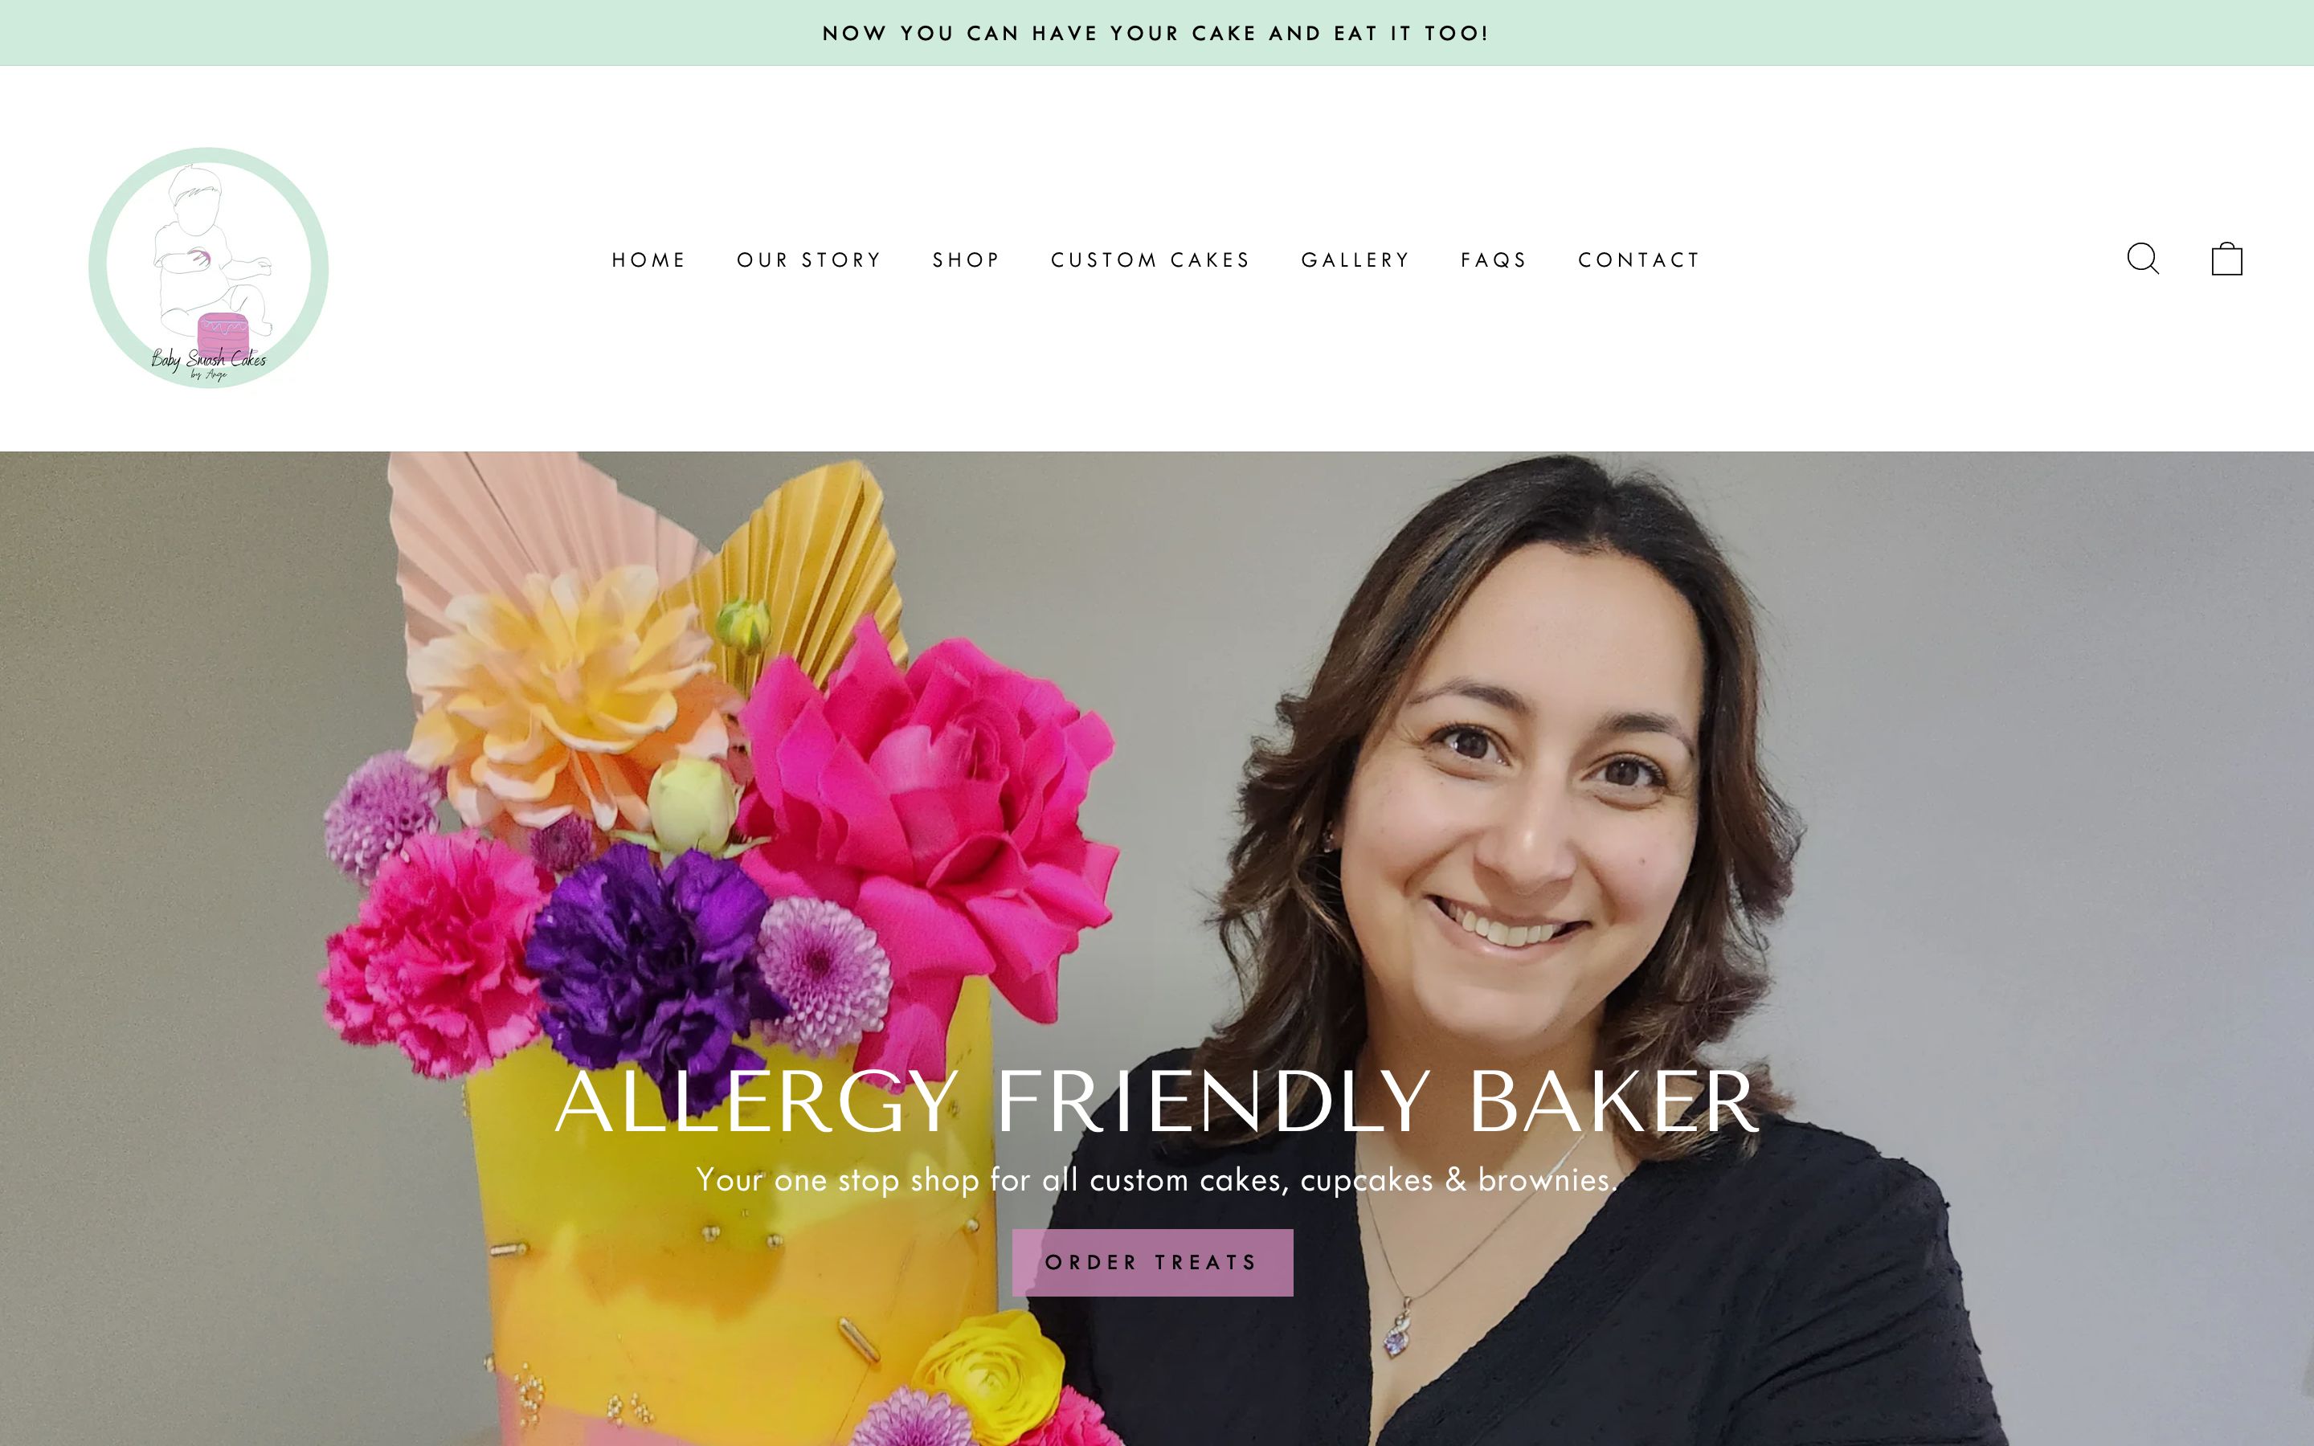Click the one stop shop subtitle text
The image size is (2314, 1446).
(x=1156, y=1180)
